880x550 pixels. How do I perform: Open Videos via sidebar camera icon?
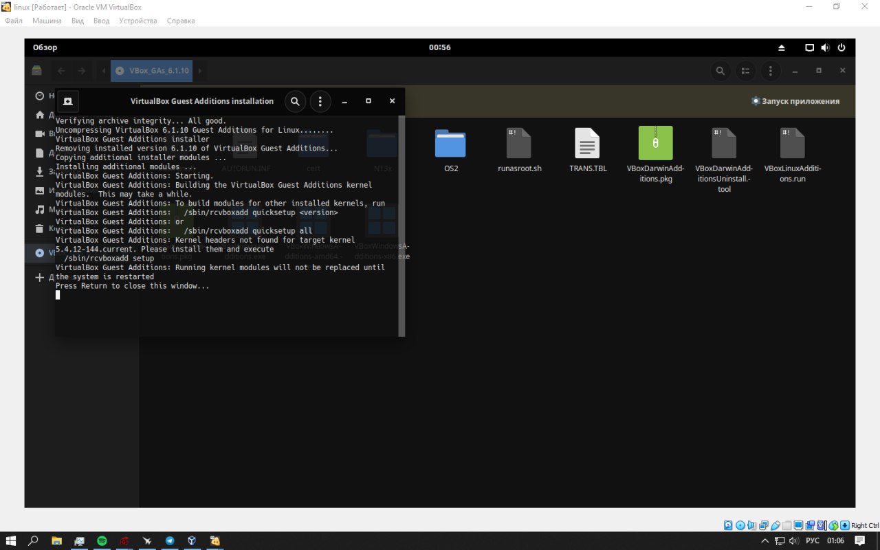[40, 133]
